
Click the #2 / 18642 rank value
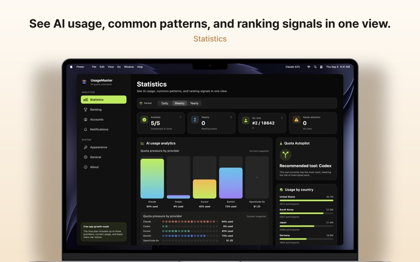(264, 123)
